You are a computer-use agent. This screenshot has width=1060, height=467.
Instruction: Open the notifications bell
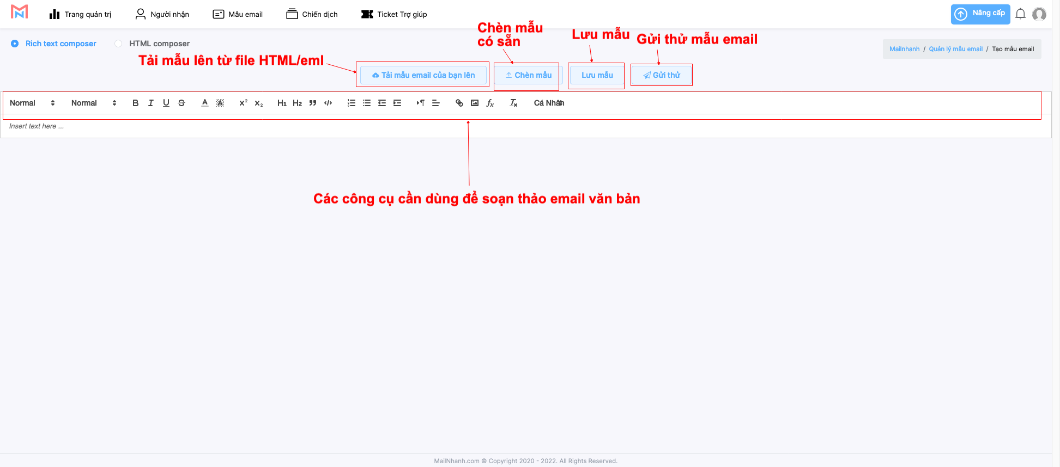click(x=1020, y=14)
